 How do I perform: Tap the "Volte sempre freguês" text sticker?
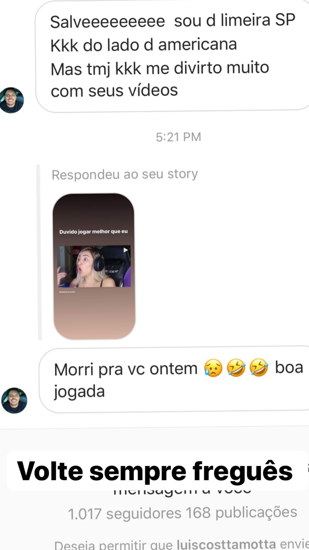(155, 471)
